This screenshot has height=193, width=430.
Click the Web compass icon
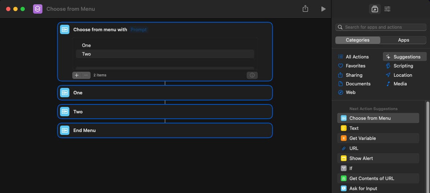pos(340,93)
